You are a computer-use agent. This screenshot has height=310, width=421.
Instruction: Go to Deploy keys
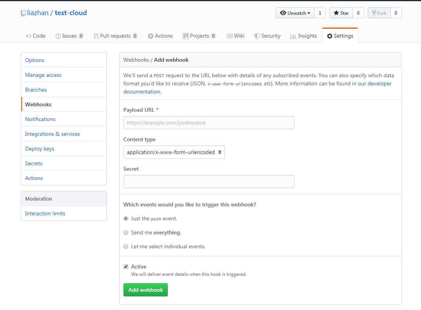click(x=64, y=149)
